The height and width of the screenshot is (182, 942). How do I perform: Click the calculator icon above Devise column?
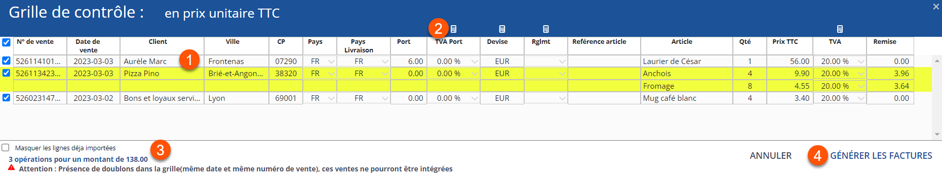click(x=502, y=29)
